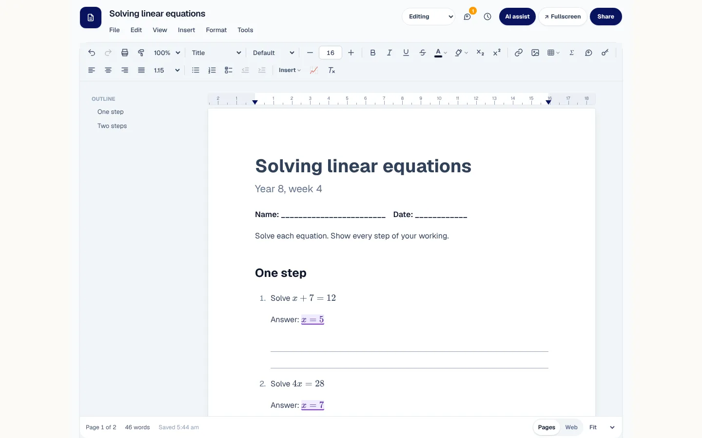The image size is (702, 438).
Task: Start a bulleted list
Action: pyautogui.click(x=195, y=70)
